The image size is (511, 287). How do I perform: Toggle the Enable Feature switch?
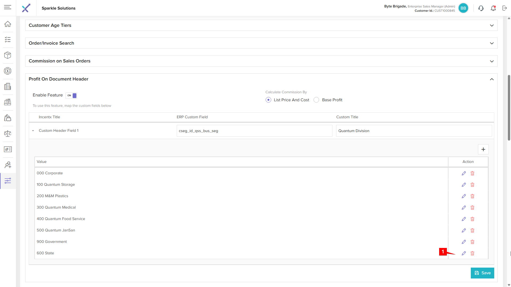coord(71,95)
